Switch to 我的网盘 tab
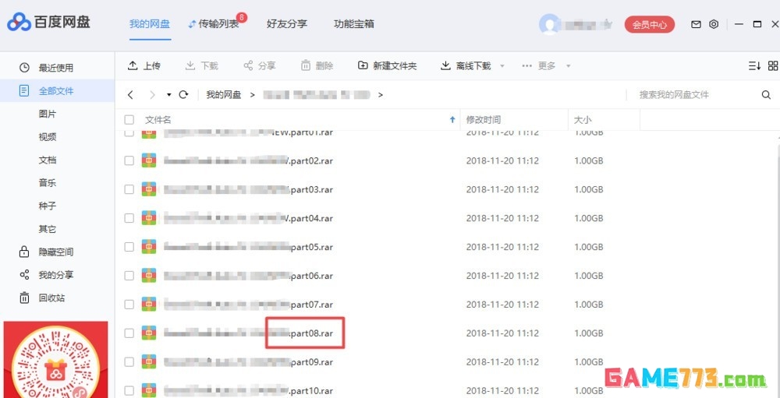The height and width of the screenshot is (398, 780). point(150,24)
